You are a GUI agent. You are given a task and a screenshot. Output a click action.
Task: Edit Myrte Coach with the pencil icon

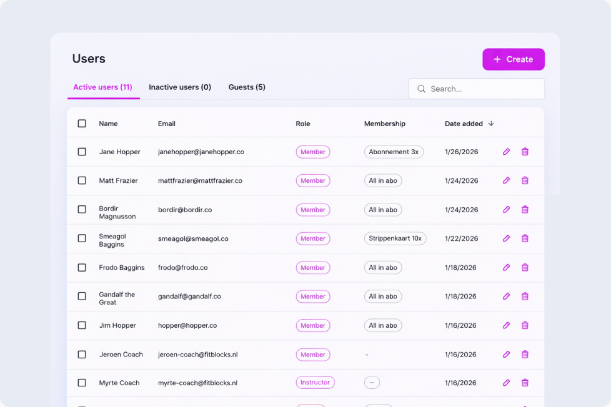click(506, 383)
